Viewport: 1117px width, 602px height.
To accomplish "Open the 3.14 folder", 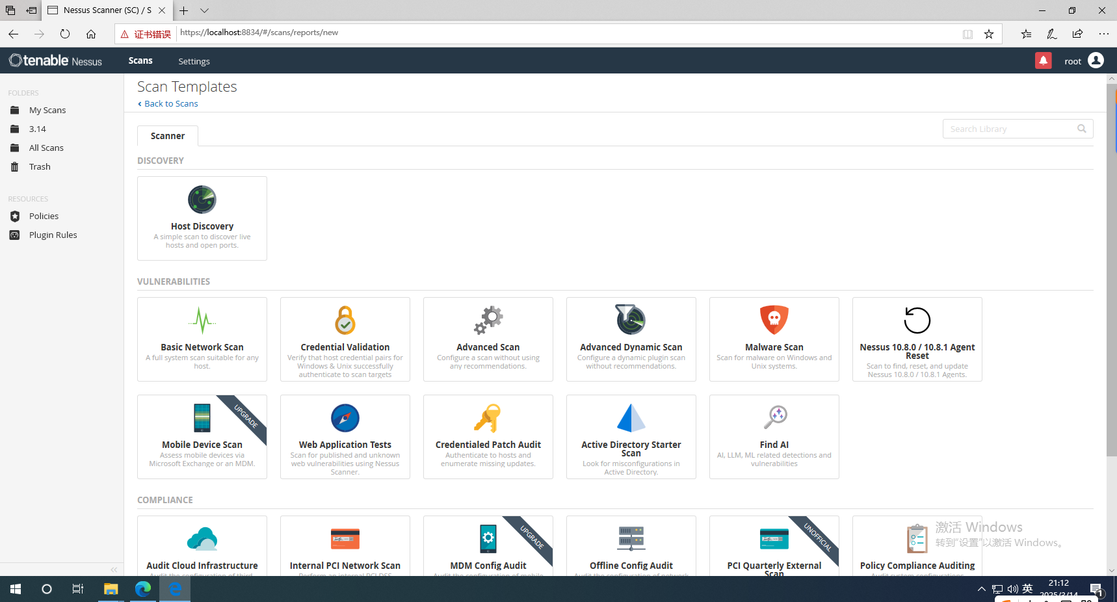I will tap(37, 129).
